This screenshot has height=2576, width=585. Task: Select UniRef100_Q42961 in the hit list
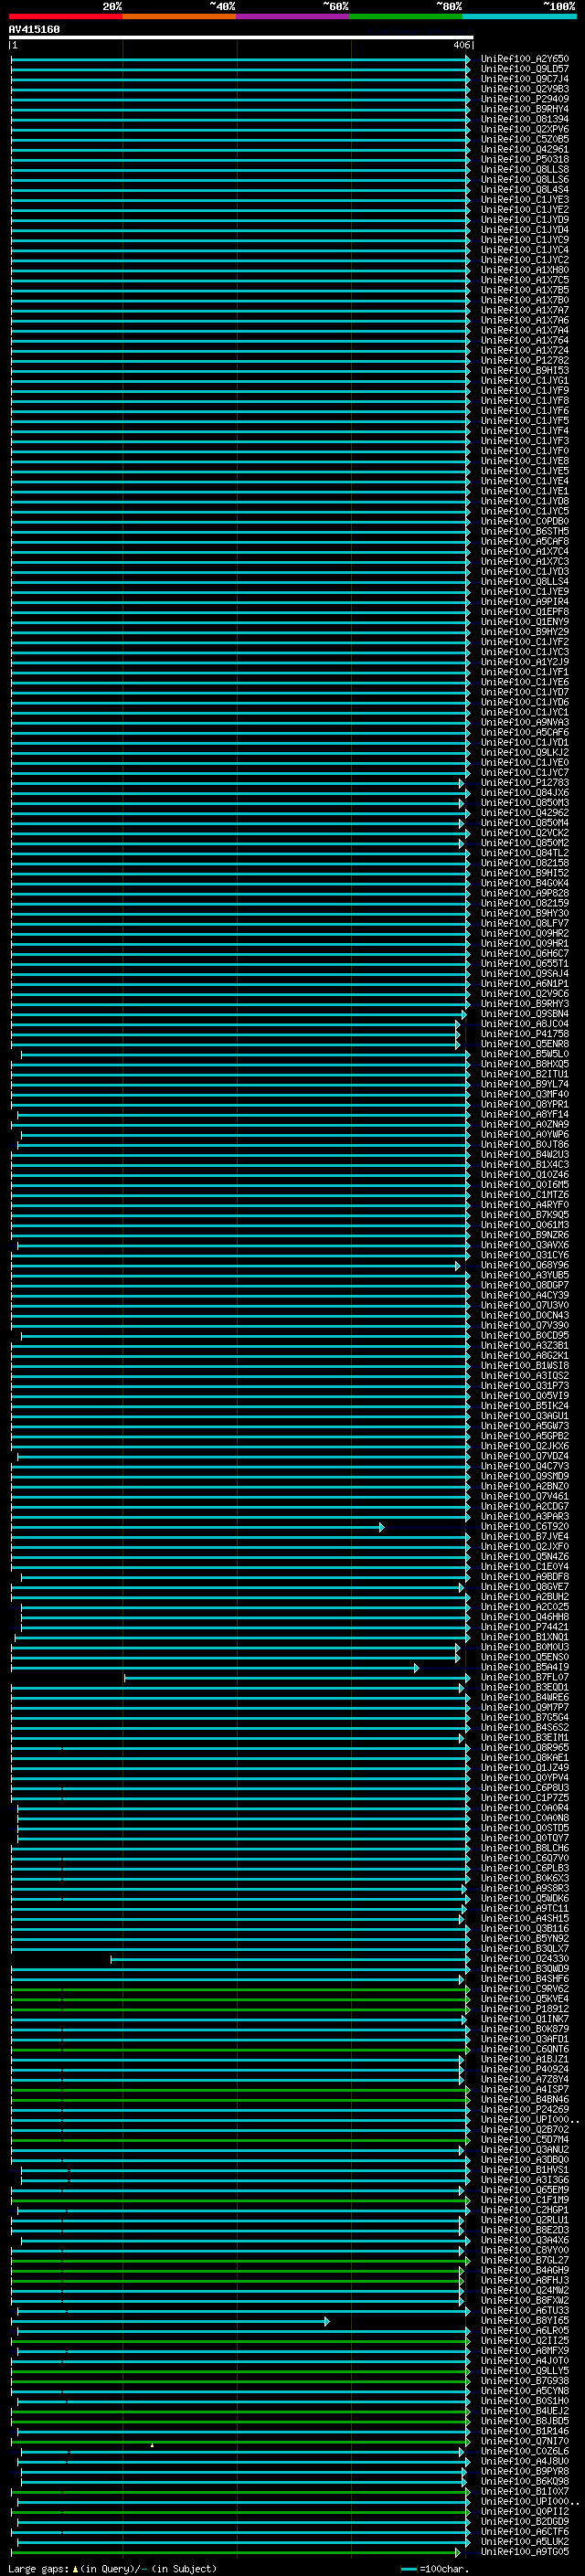click(x=525, y=149)
